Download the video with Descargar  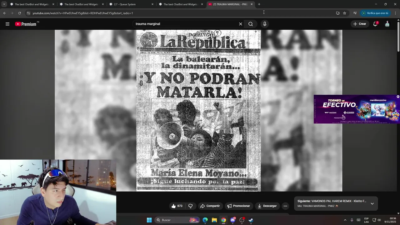tap(267, 206)
